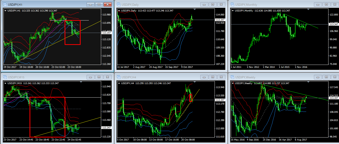This screenshot has width=339, height=144.
Task: Click the USDJPY,Weekly window chart icon
Action: pyautogui.click(x=232, y=77)
